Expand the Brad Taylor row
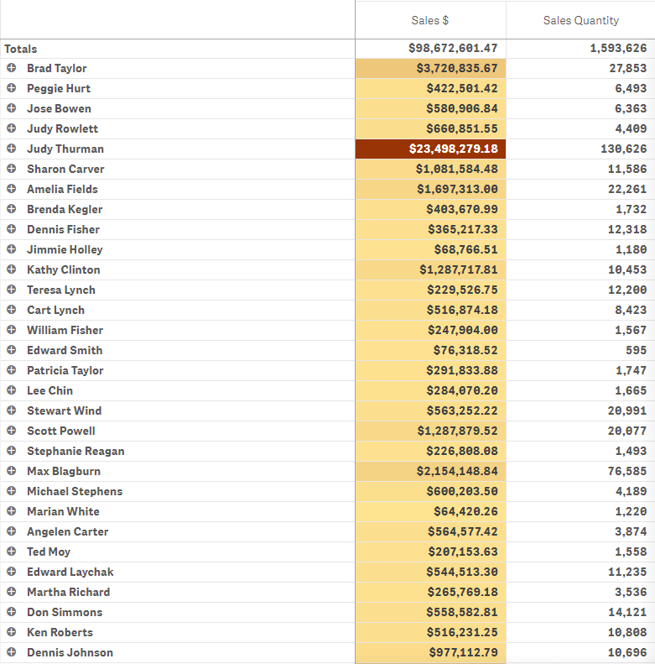 [x=12, y=68]
